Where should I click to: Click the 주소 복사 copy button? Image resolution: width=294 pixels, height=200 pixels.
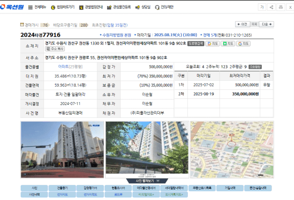click(55, 49)
